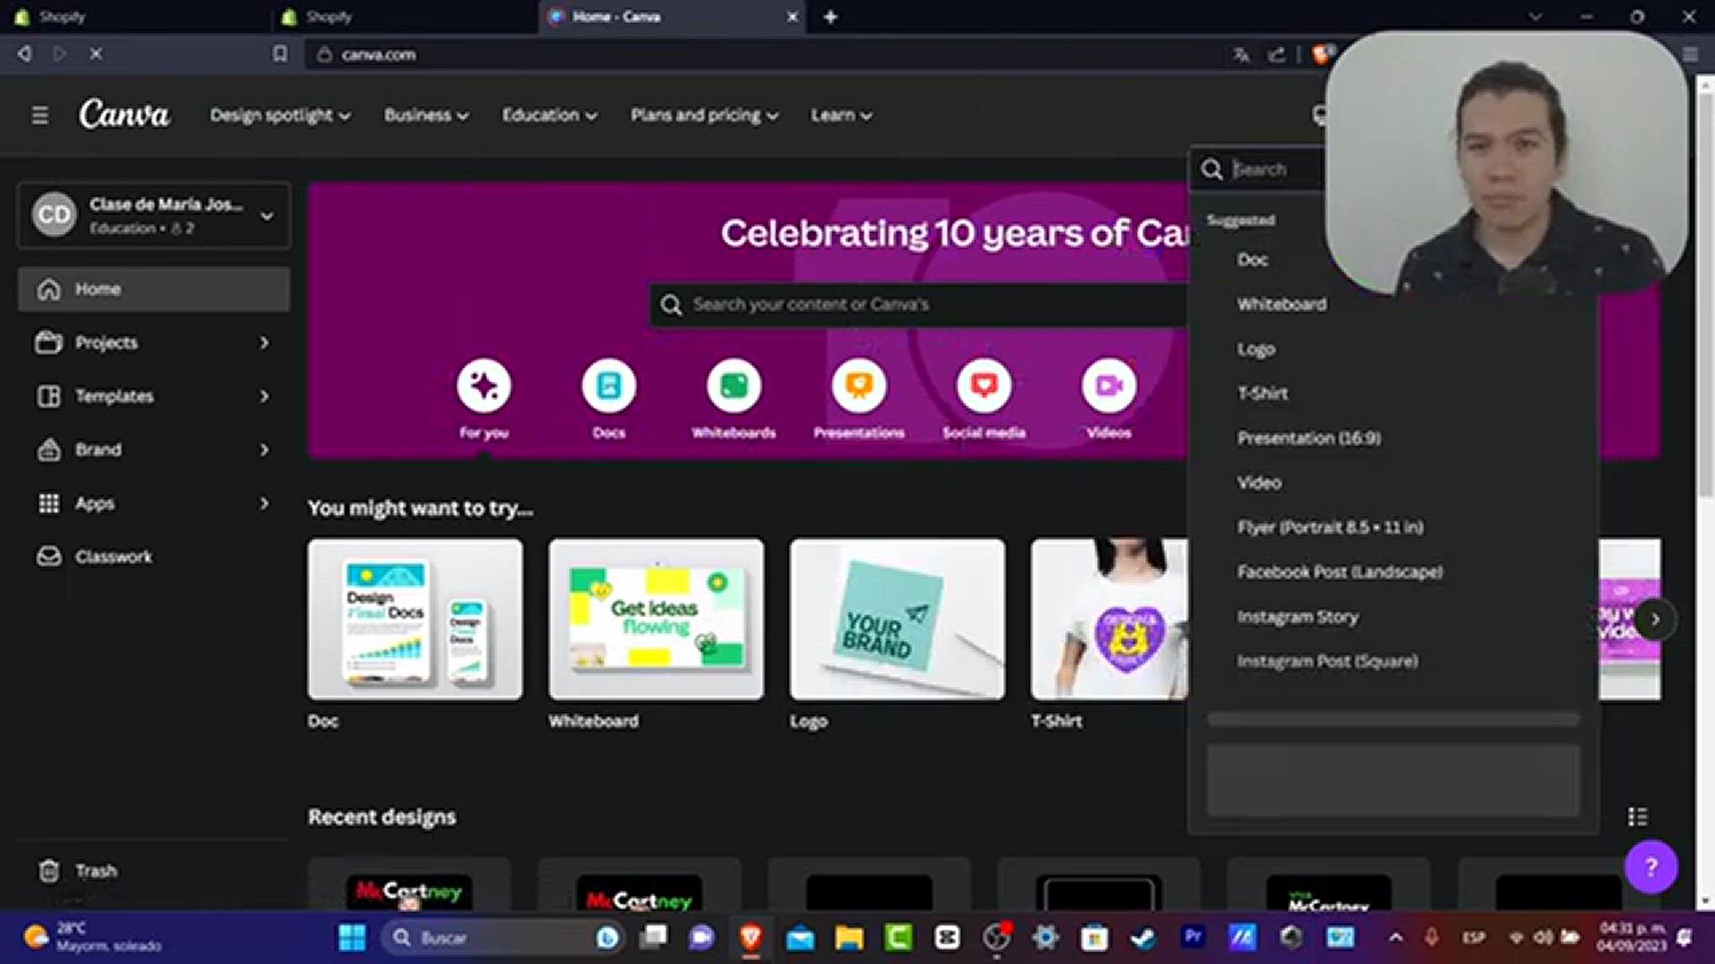Click the bookmark icon in browser toolbar
This screenshot has width=1715, height=964.
(x=280, y=54)
